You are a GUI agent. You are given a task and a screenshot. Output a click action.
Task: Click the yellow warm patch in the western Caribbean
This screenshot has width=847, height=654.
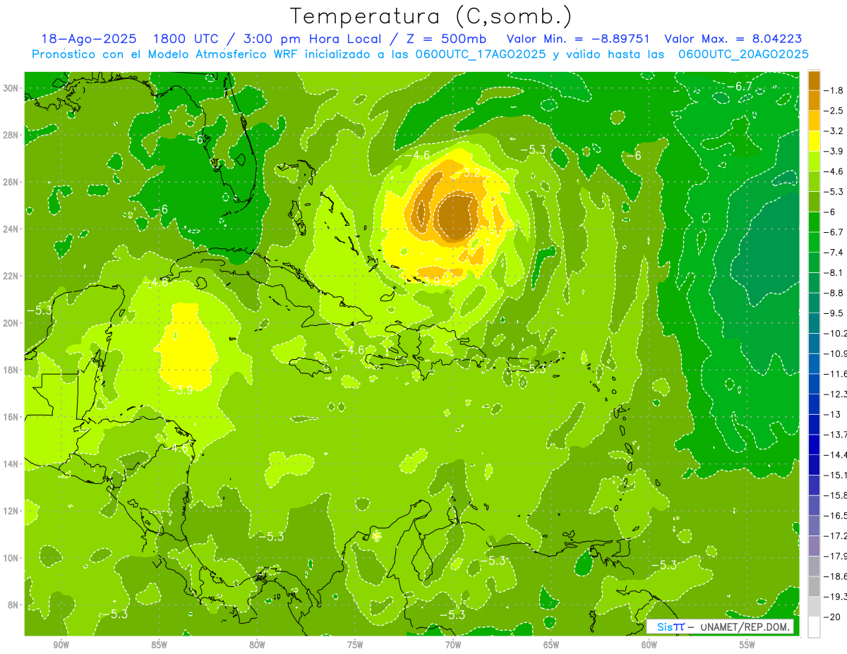click(x=187, y=346)
